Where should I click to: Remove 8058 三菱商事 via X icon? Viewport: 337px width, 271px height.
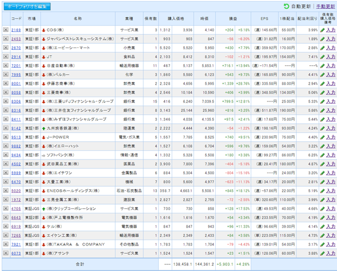tap(6, 93)
